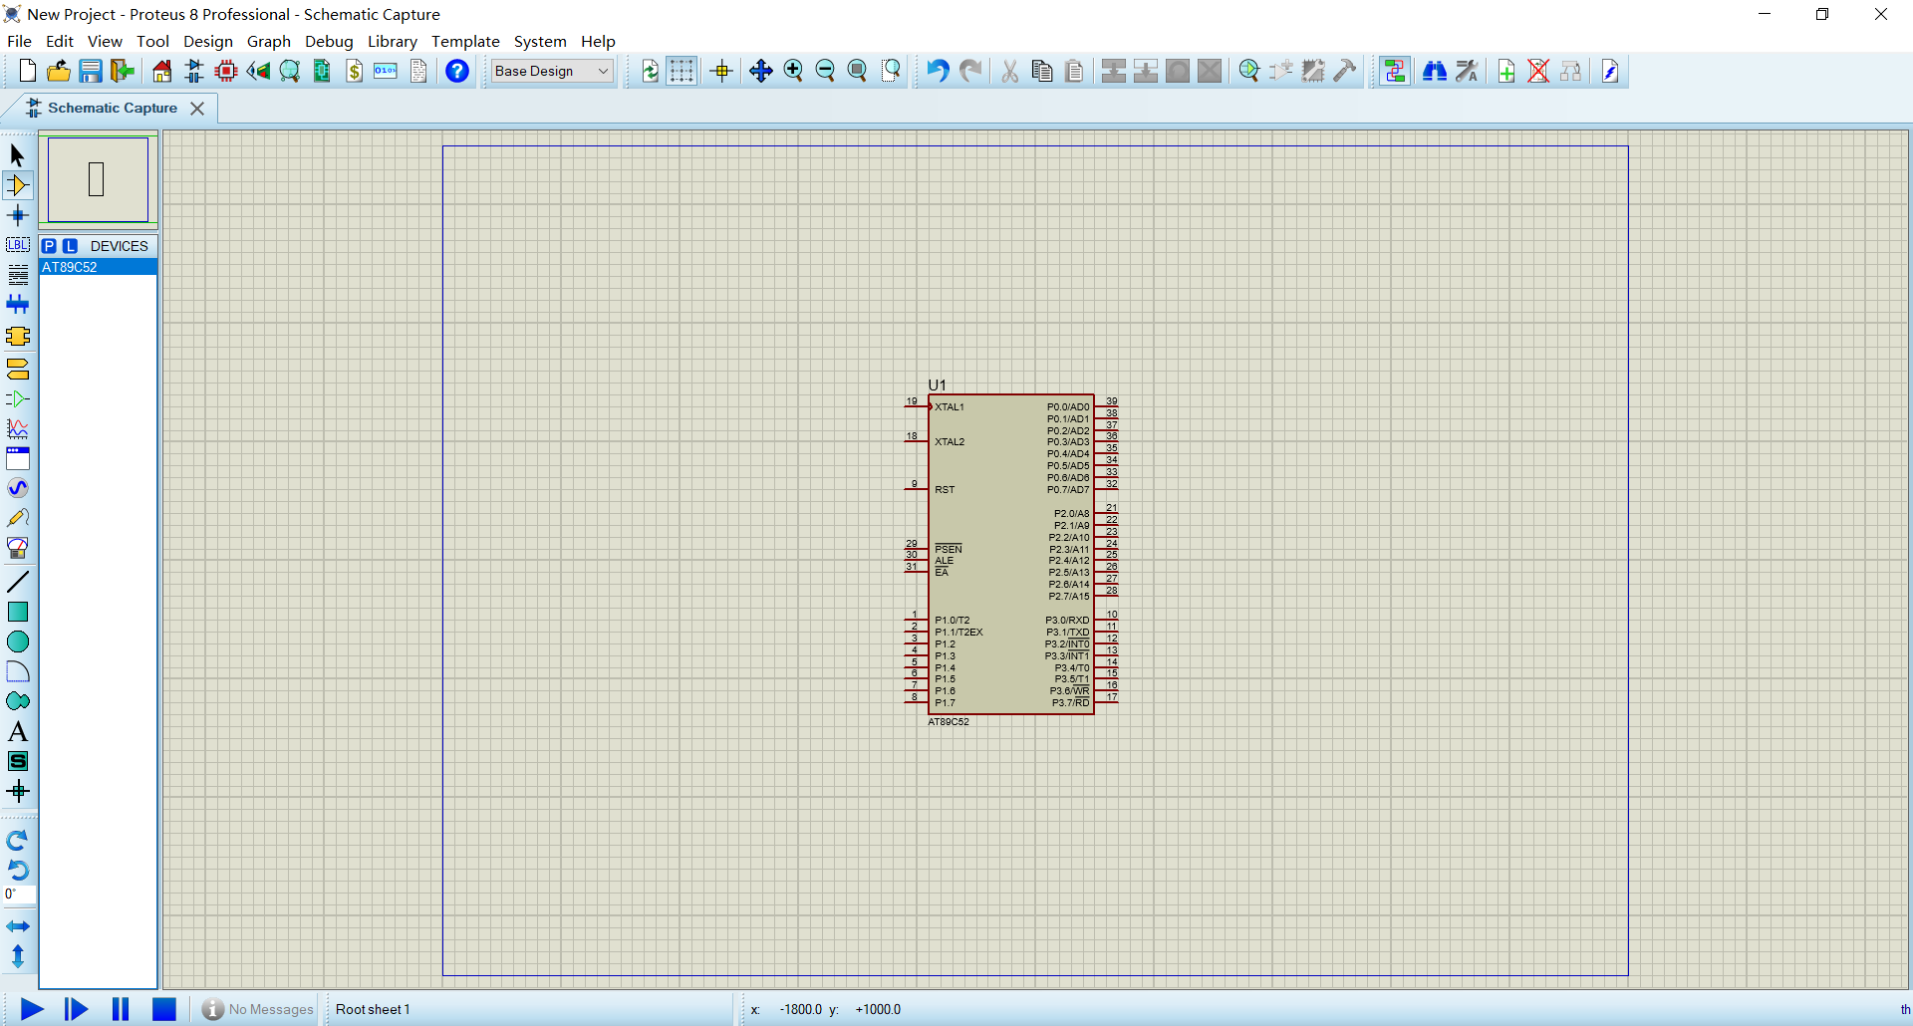Activate the Component Mode tool

[x=18, y=185]
